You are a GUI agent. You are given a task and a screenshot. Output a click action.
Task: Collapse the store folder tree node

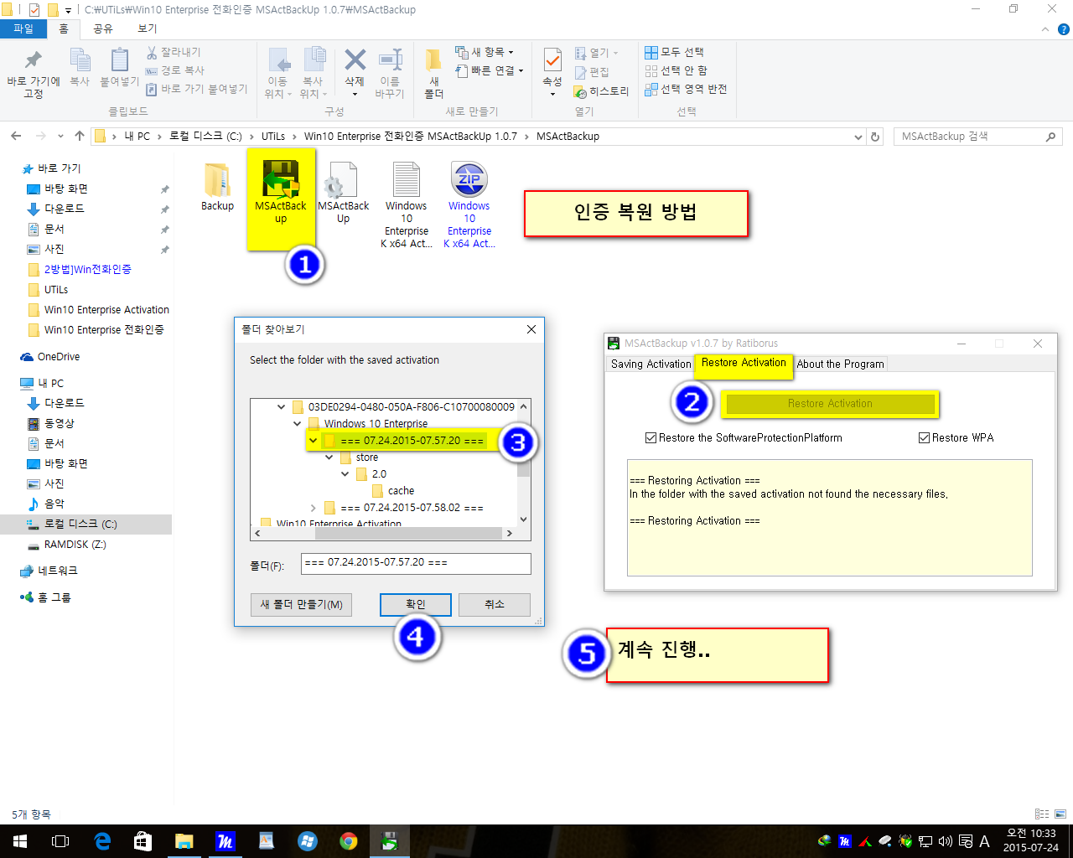tap(329, 457)
